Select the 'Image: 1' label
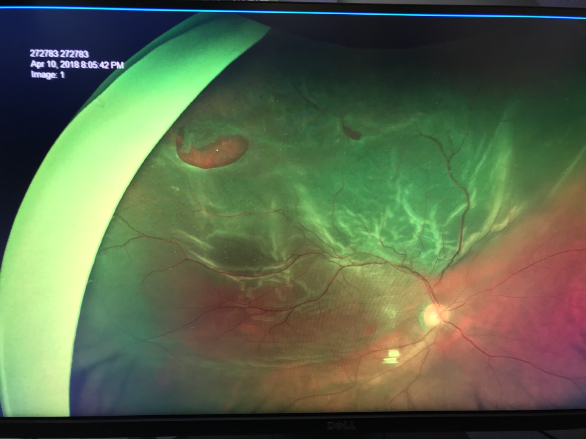 48,75
